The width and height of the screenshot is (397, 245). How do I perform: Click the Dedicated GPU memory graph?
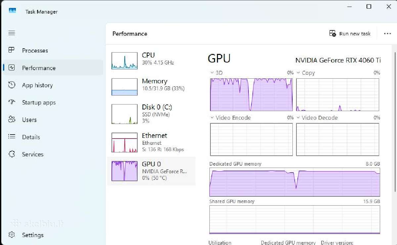point(295,182)
